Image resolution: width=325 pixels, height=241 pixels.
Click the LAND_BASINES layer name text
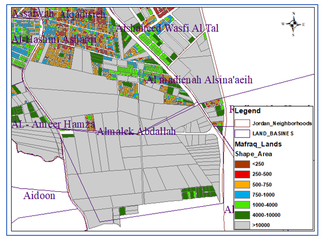coord(272,133)
